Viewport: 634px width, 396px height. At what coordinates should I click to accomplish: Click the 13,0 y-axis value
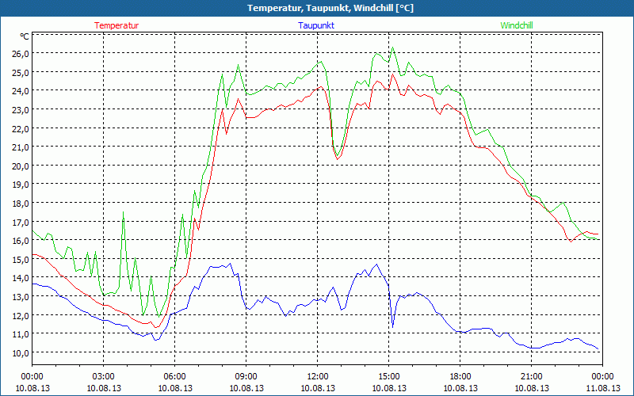[21, 296]
